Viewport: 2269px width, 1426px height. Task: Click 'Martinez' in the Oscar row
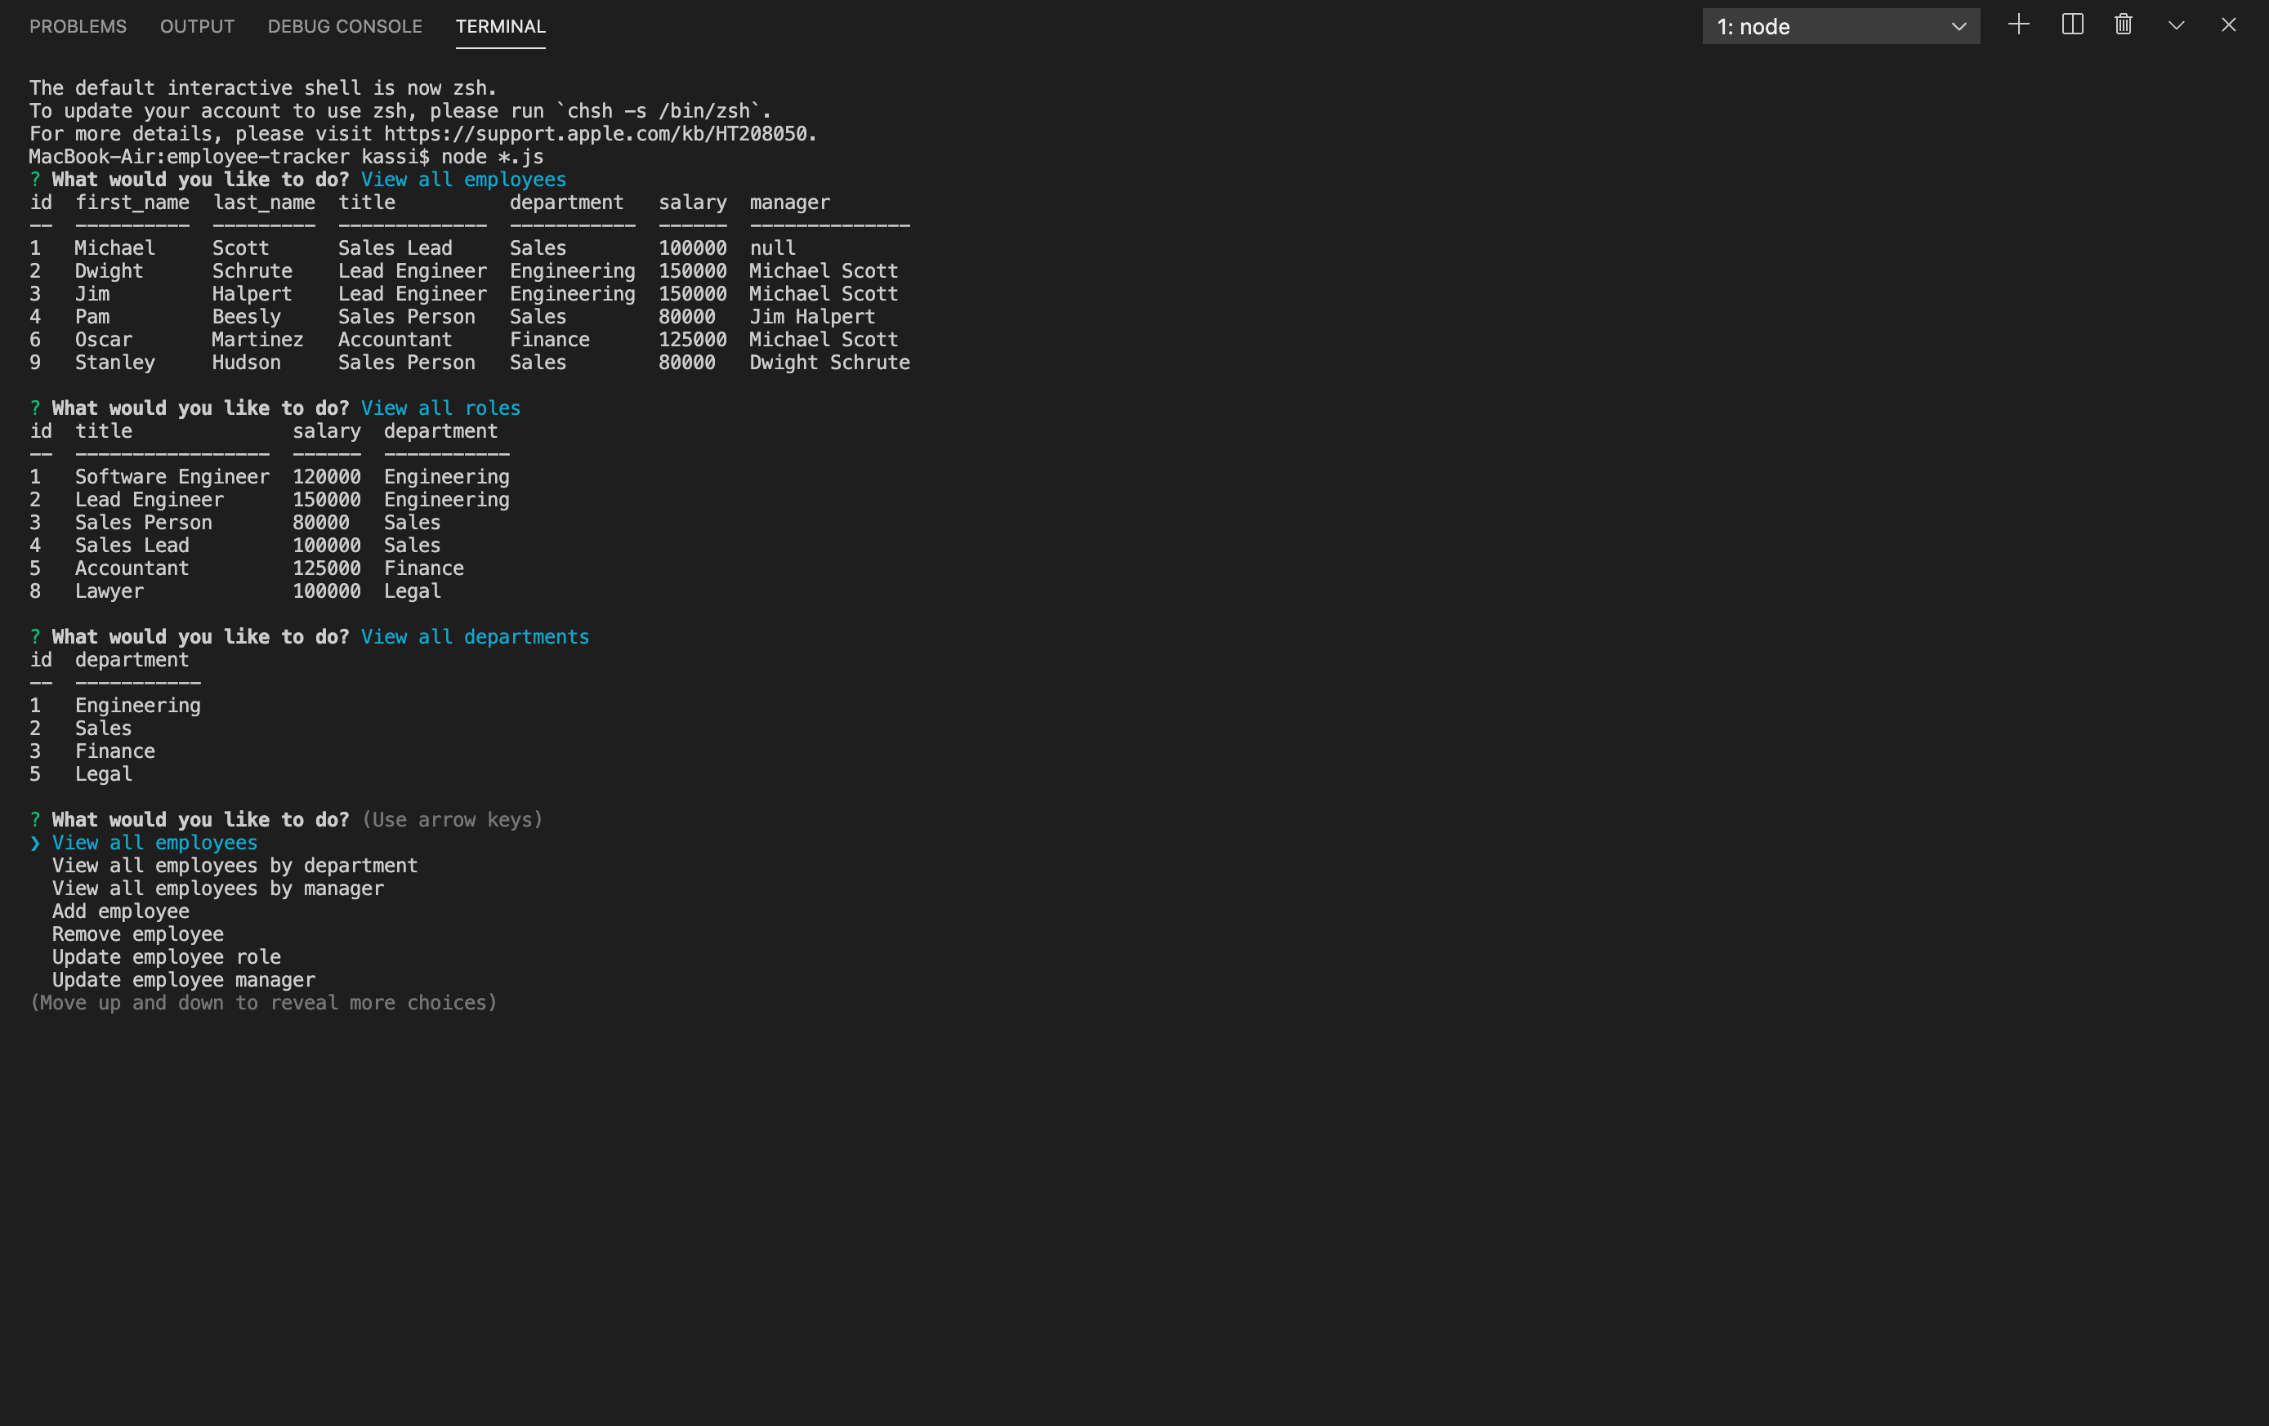tap(257, 339)
